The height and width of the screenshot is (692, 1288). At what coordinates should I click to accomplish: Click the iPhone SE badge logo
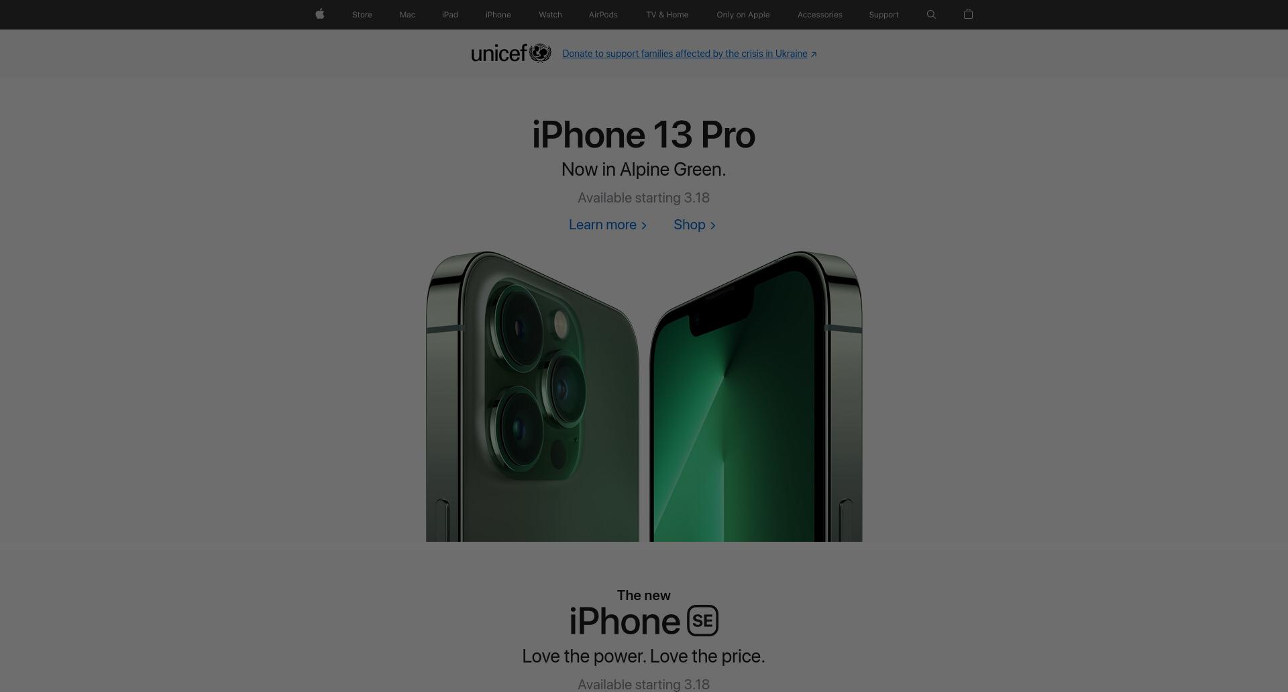702,620
